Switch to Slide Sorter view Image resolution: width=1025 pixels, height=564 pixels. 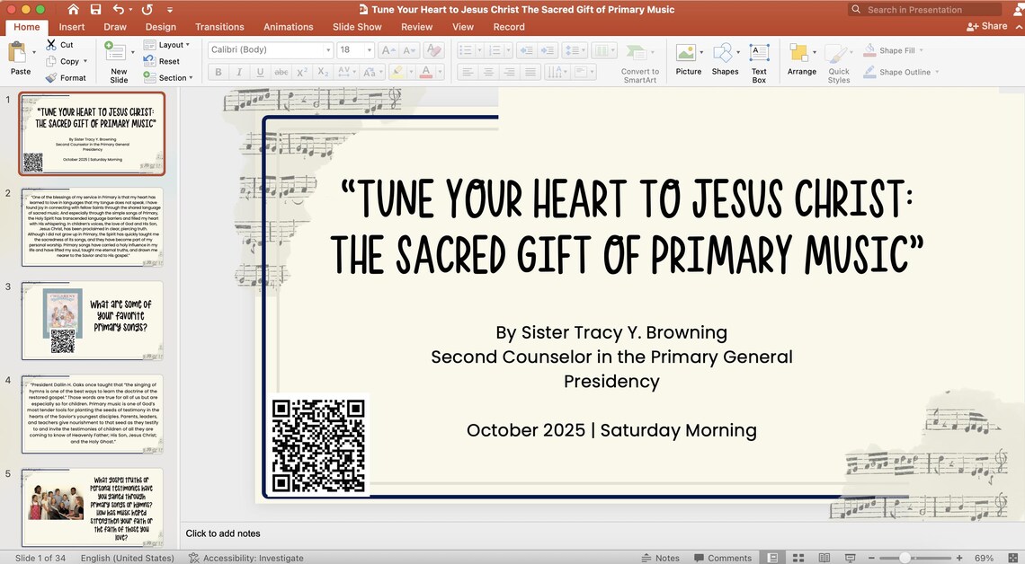[x=798, y=558]
